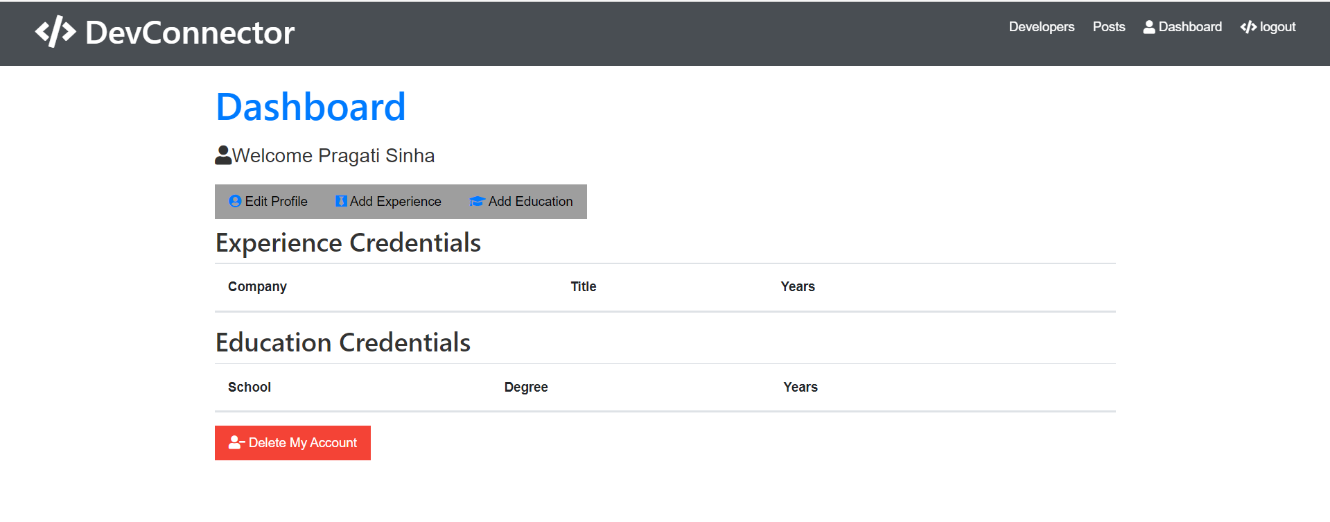
Task: Click the Add Experience tie icon
Action: click(x=341, y=201)
